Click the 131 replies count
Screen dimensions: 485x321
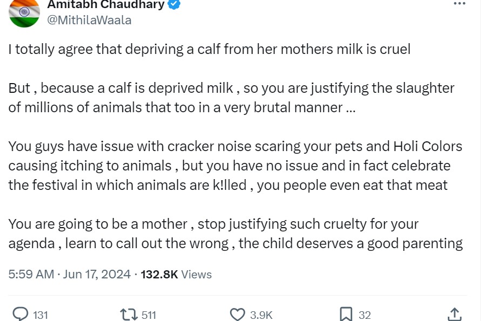point(41,315)
